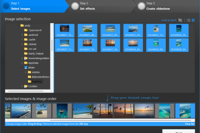
Task: Select image 20240822_10 thumbnail
Action: coord(156,31)
